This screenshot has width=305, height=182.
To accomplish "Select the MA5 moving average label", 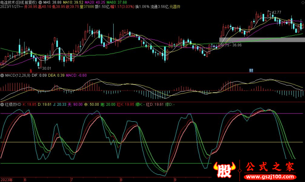I will click(50, 2).
